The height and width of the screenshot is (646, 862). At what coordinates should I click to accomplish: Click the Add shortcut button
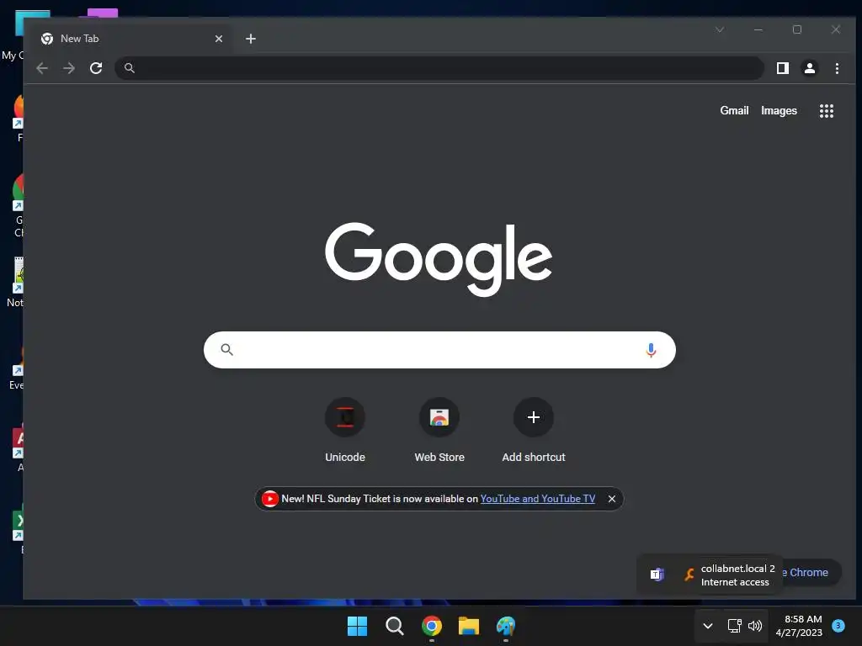[533, 430]
